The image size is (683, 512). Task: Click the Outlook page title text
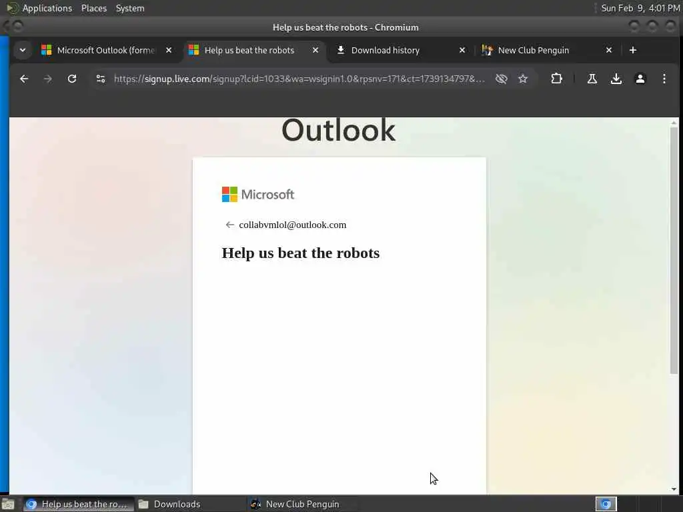[x=338, y=130]
